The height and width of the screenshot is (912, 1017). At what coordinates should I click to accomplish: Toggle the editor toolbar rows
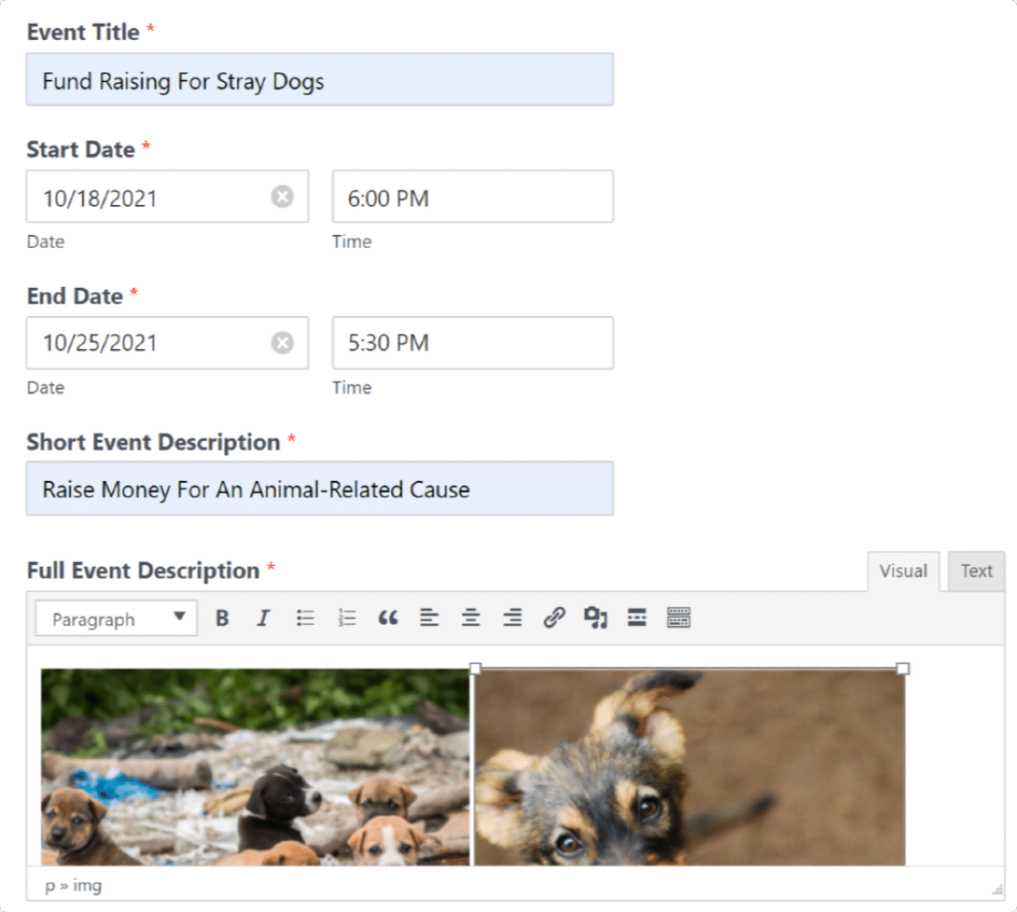click(x=678, y=618)
